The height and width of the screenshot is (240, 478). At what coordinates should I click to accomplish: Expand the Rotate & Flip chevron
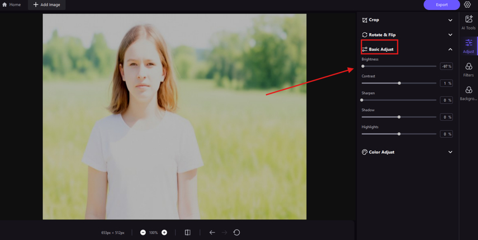450,35
